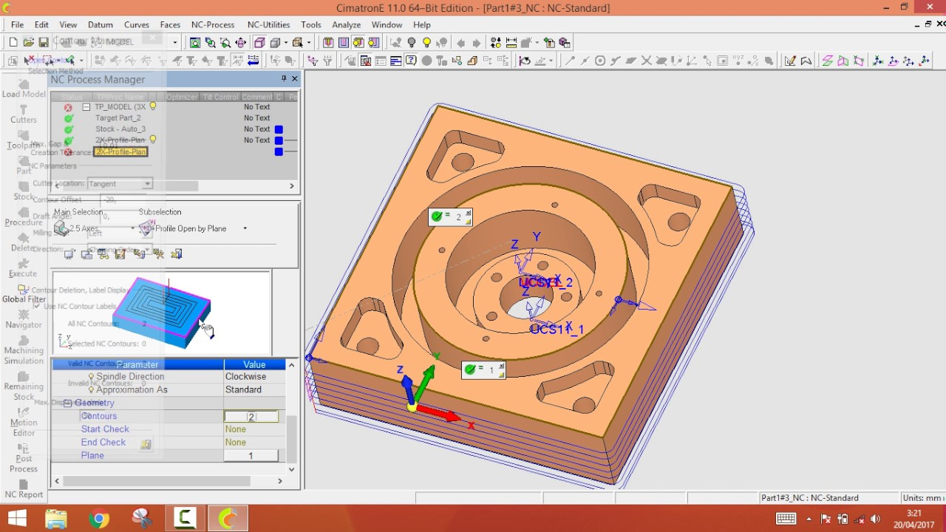Viewport: 946px width, 532px height.
Task: Pin the NC Process Manager panel
Action: (284, 78)
